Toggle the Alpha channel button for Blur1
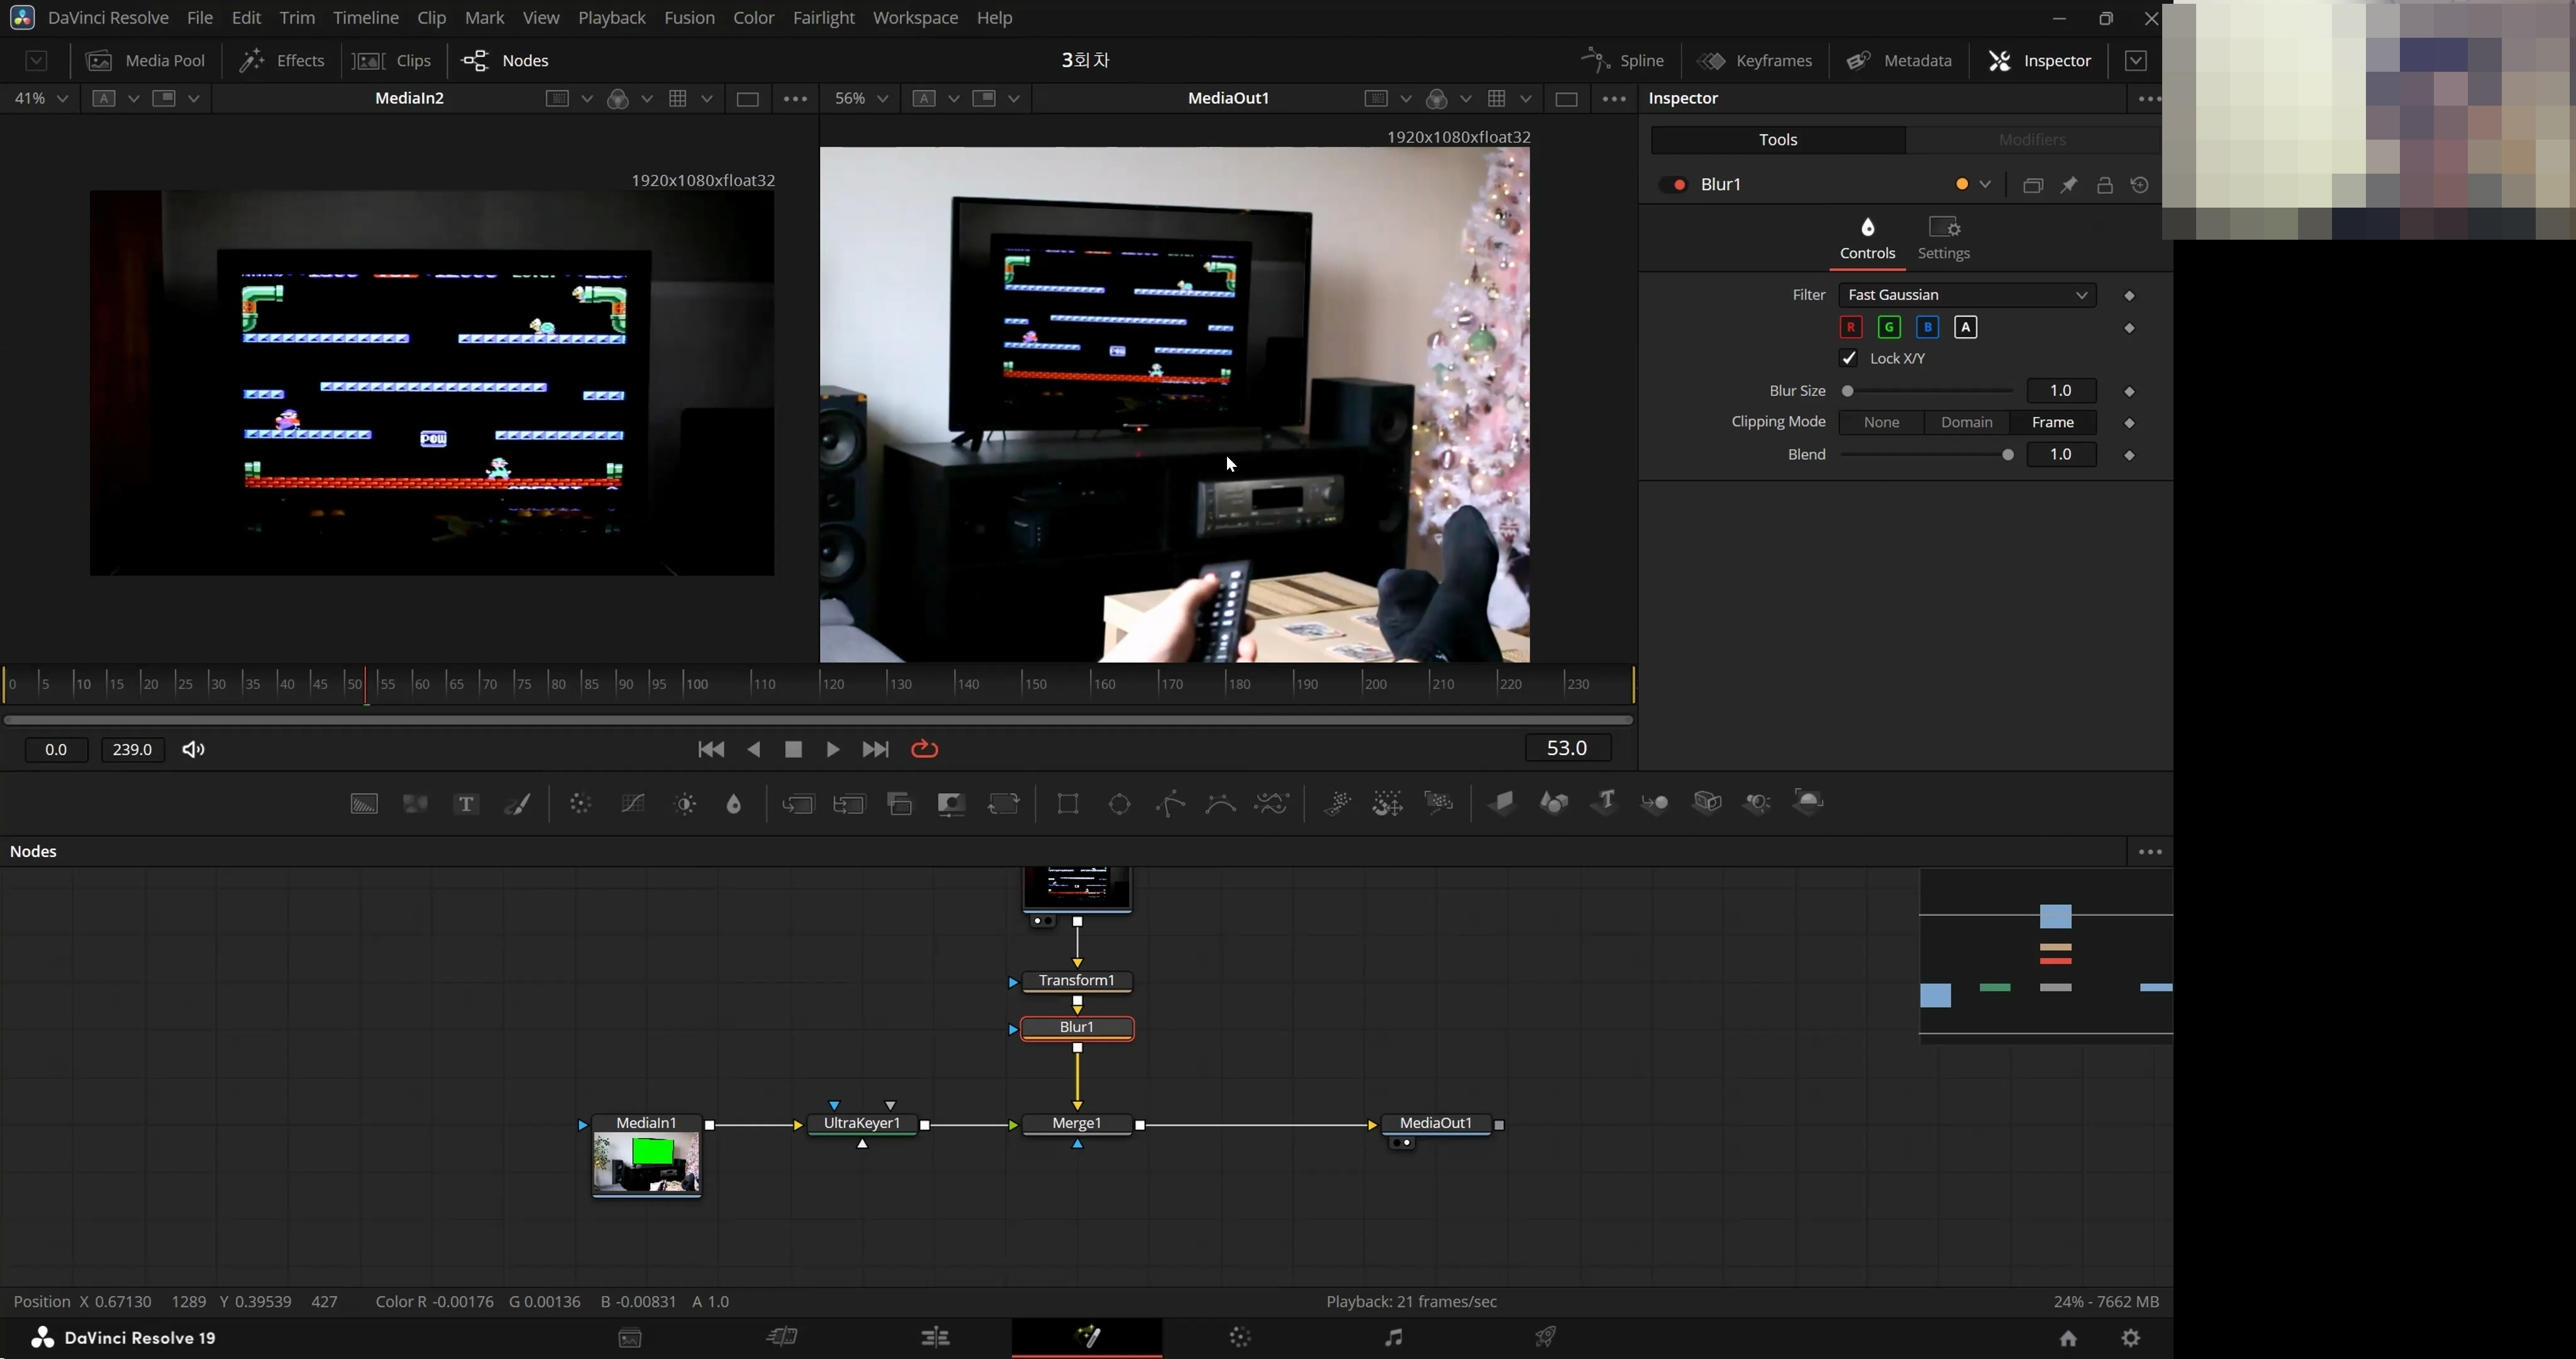This screenshot has width=2576, height=1359. (1965, 327)
